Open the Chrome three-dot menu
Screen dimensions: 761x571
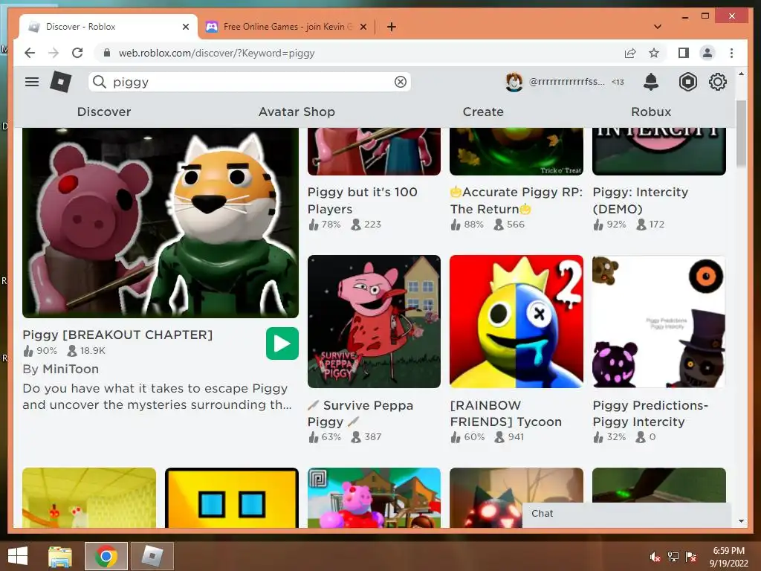coord(731,53)
